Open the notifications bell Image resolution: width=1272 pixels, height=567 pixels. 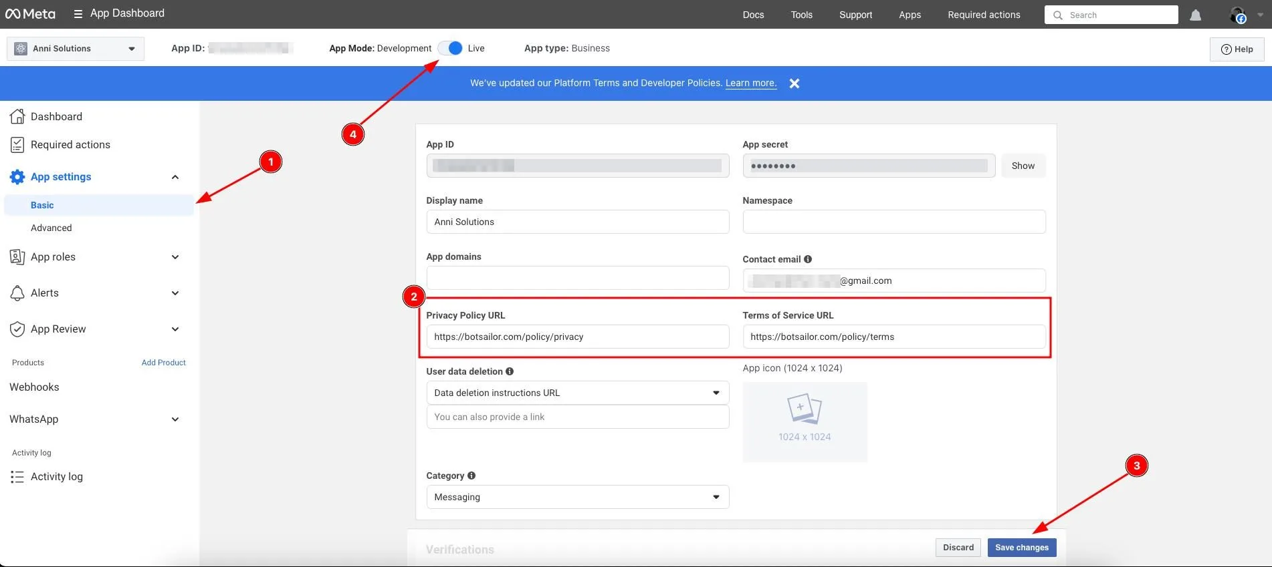[1196, 15]
